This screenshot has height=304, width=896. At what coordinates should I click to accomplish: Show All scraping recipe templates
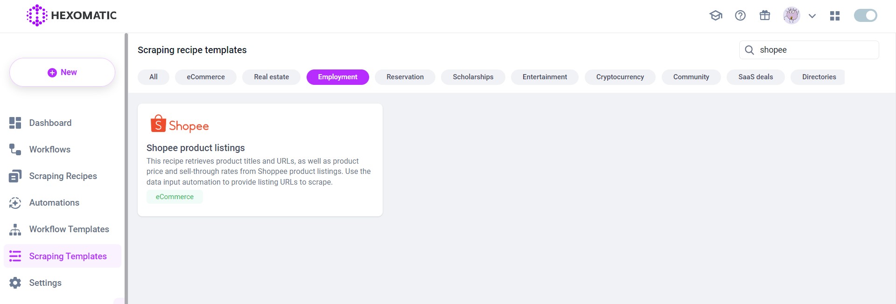(x=153, y=77)
